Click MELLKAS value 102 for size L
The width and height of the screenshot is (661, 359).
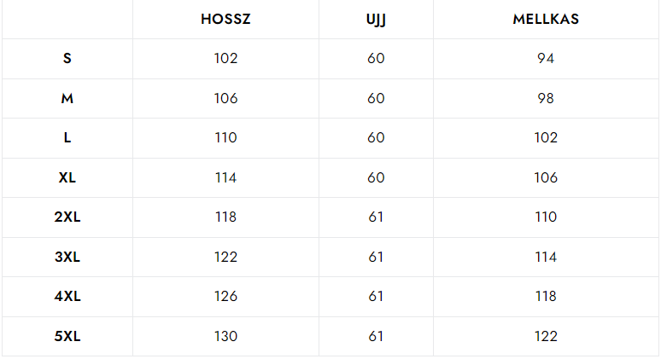coord(546,138)
